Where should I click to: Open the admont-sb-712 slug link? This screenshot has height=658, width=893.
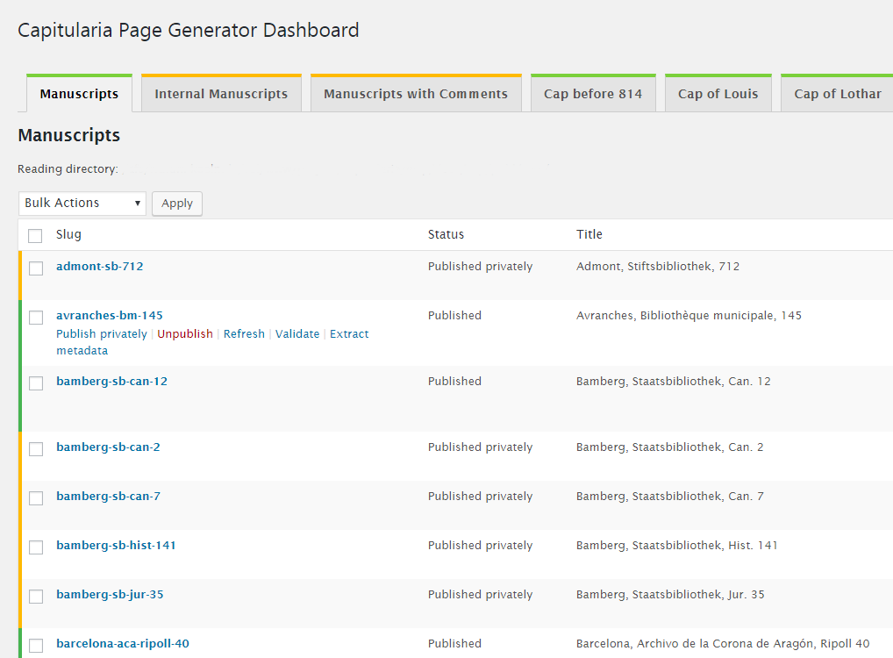pos(99,267)
